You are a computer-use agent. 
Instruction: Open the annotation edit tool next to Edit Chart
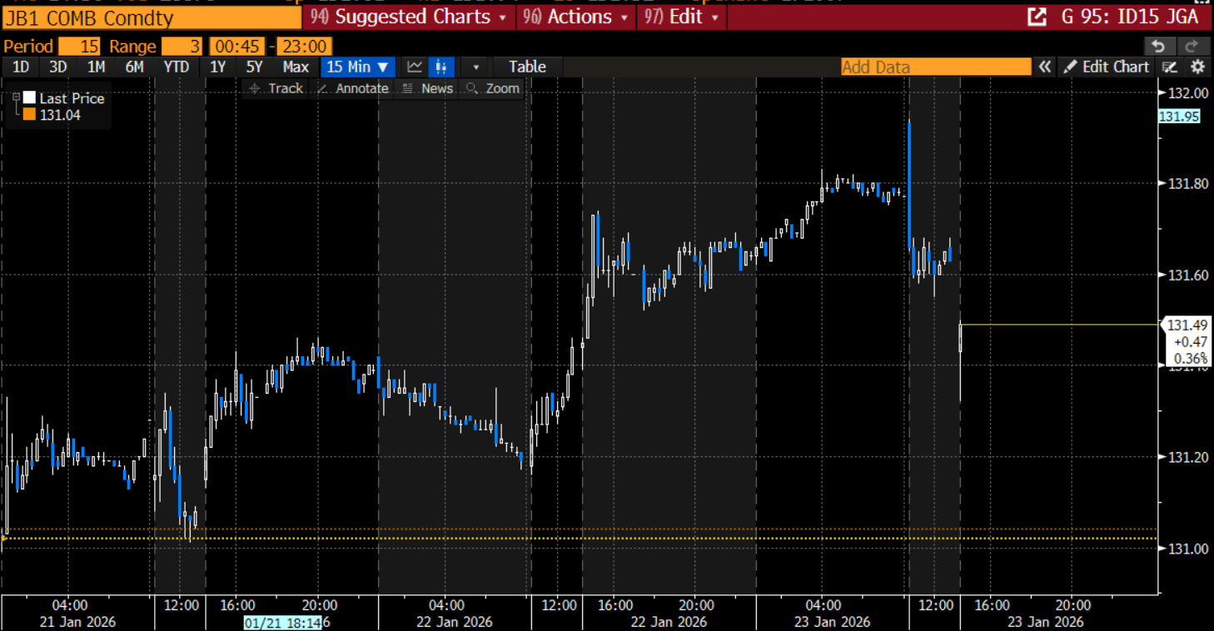(1170, 67)
